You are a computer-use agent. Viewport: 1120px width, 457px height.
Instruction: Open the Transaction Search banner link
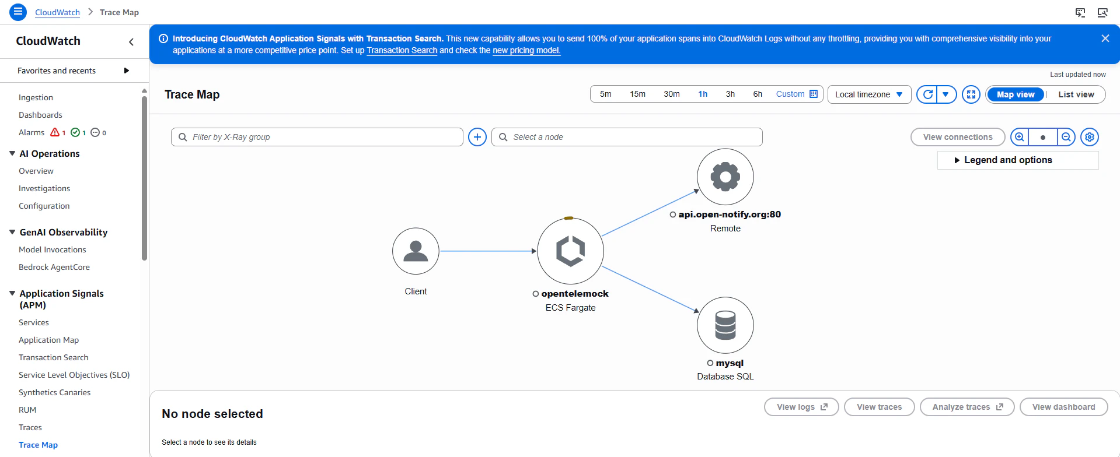click(x=402, y=50)
